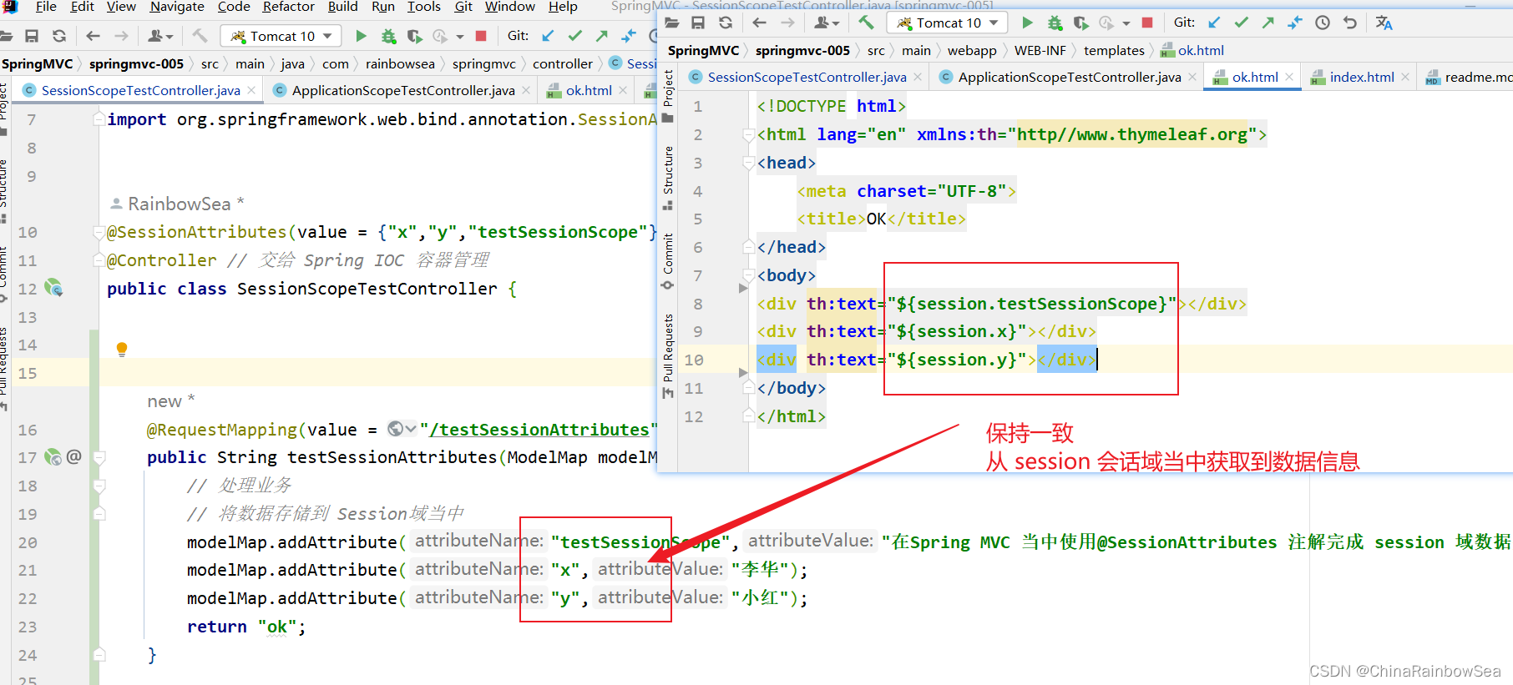Save All in the ok.html window toolbar
Viewport: 1513px width, 685px height.
point(698,23)
